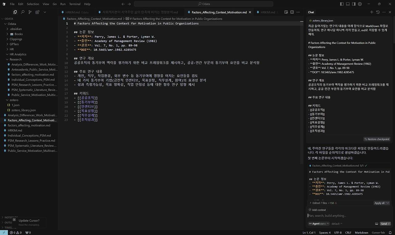Screen dimensions: 395x235
Task: Open the default model dropdown
Action: tap(337, 224)
